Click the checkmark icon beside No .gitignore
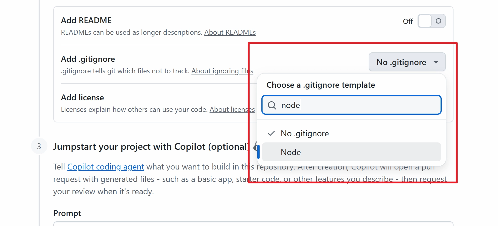Screen dimensions: 498x226 tap(271, 134)
